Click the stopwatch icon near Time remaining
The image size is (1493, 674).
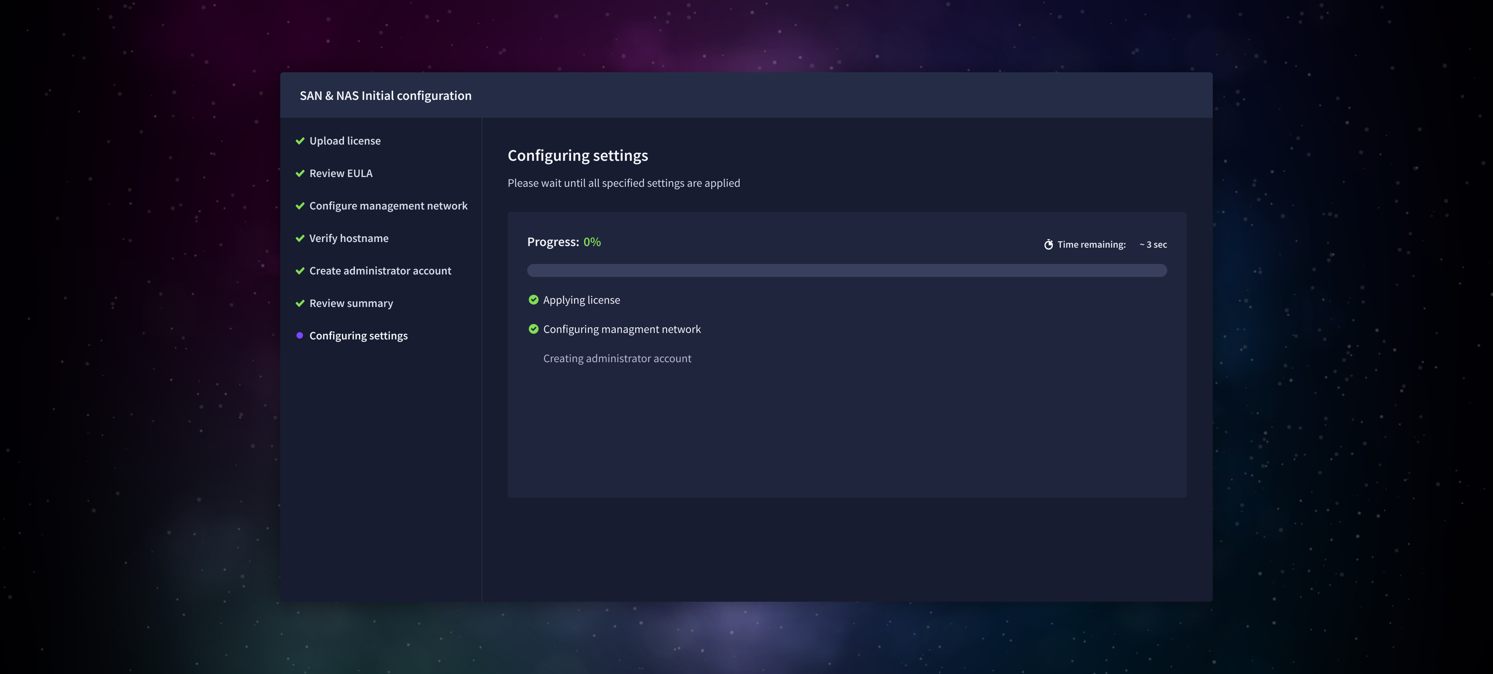tap(1048, 244)
